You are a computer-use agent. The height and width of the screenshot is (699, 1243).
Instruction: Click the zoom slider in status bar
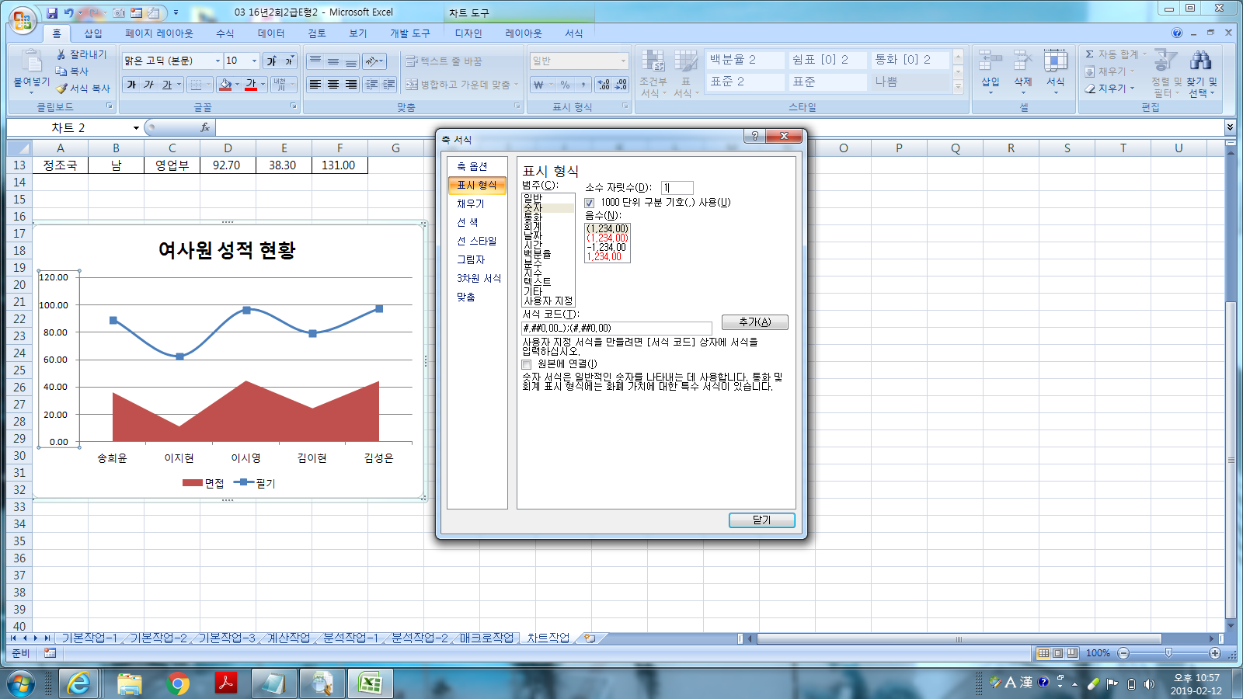(1168, 653)
